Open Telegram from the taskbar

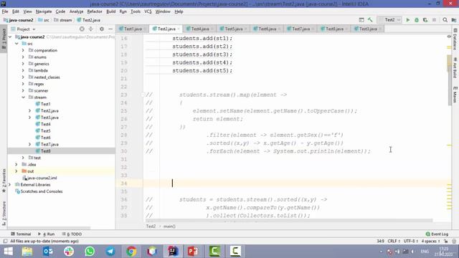click(x=110, y=252)
